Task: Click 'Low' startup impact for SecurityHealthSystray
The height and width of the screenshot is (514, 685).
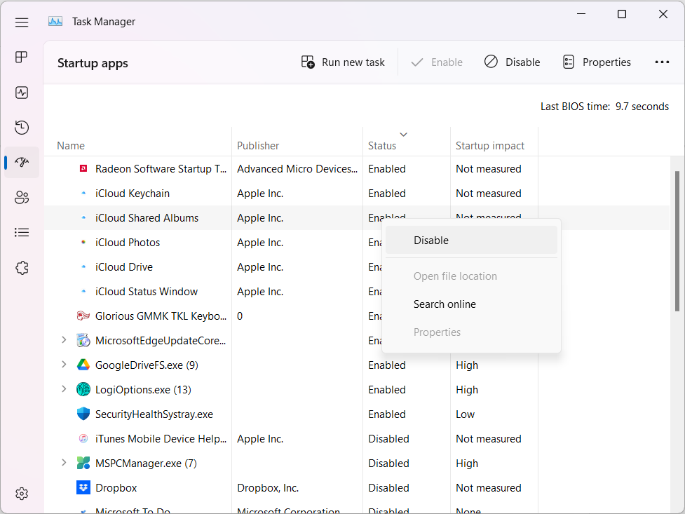Action: click(465, 414)
